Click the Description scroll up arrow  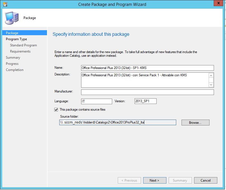click(211, 75)
